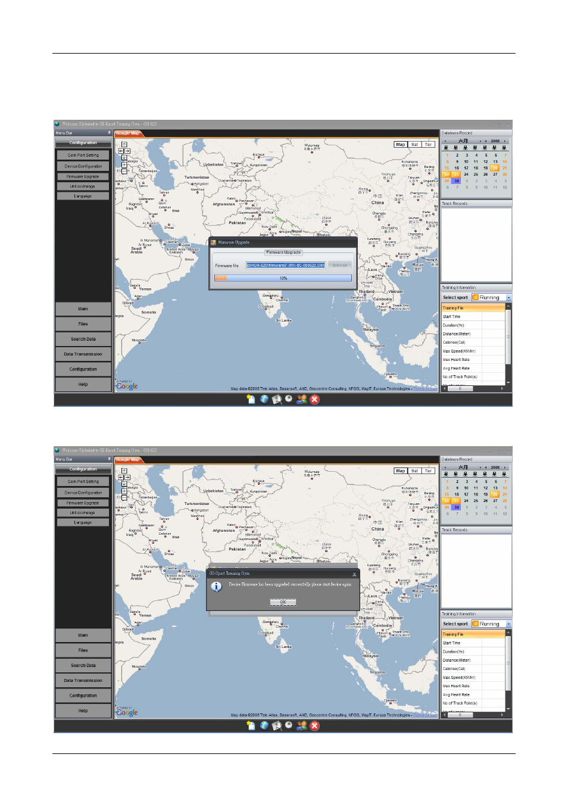Open Firmware Upgrade in top screenshot menu

point(83,176)
